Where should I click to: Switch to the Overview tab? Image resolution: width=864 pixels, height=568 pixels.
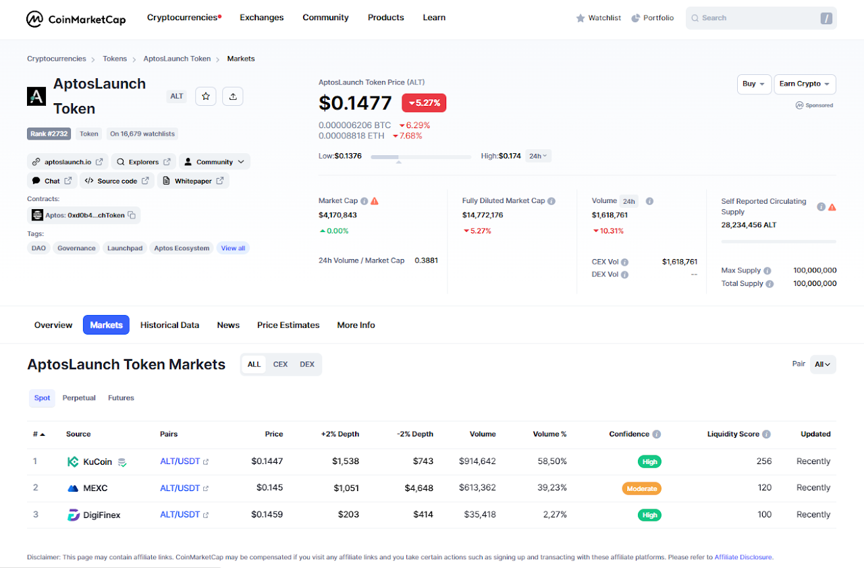click(53, 325)
